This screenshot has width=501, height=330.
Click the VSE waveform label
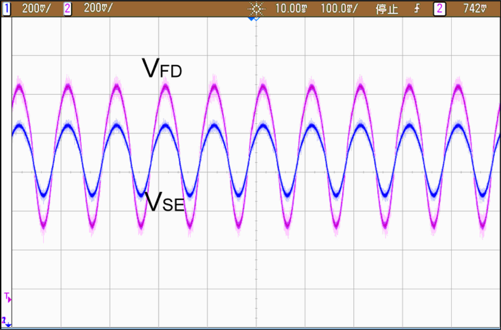pos(164,201)
